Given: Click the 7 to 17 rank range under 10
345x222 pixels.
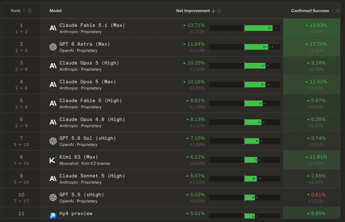Looking at the screenshot, I should (x=21, y=201).
